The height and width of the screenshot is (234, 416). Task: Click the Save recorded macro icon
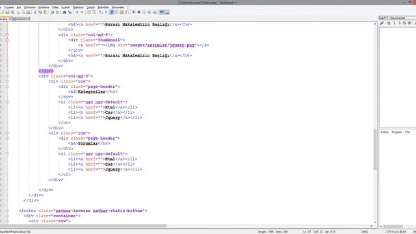click(x=155, y=12)
